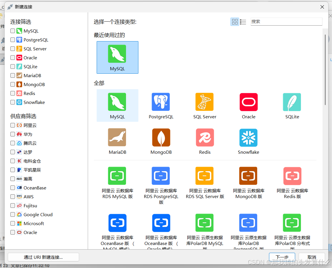332x268 pixels.
Task: Check the AWS vendor filter
Action: point(13,197)
